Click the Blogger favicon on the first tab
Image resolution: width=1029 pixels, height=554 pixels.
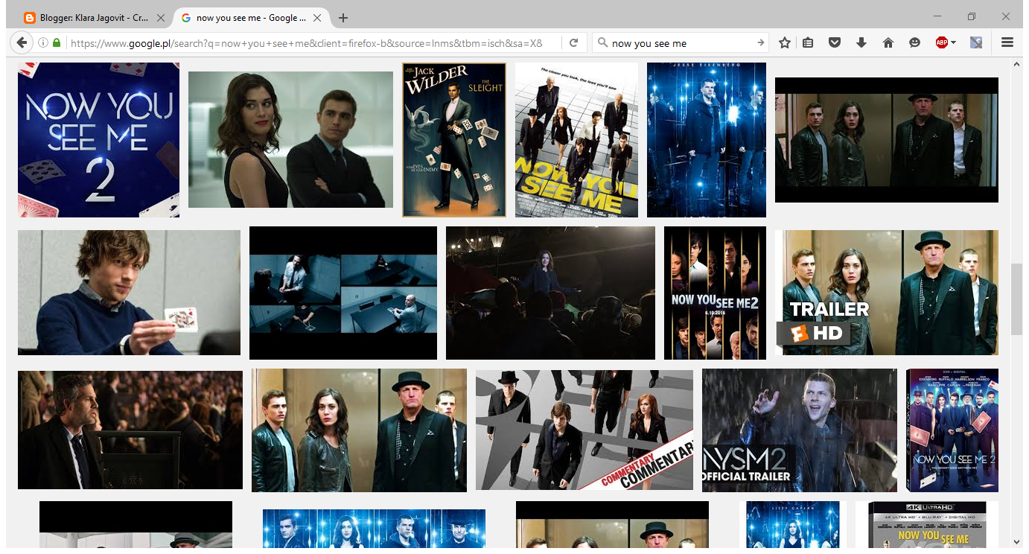[30, 18]
